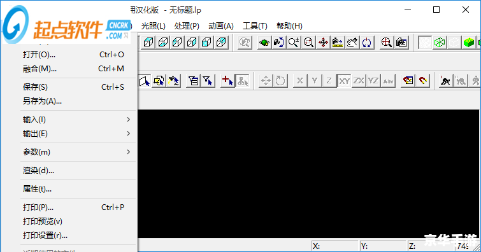Click the Z: status bar field

pos(431,246)
